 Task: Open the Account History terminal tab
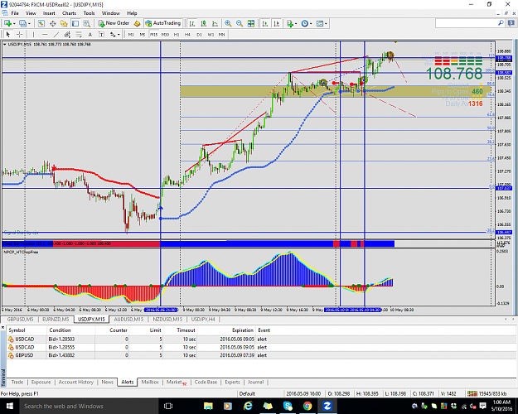click(76, 382)
